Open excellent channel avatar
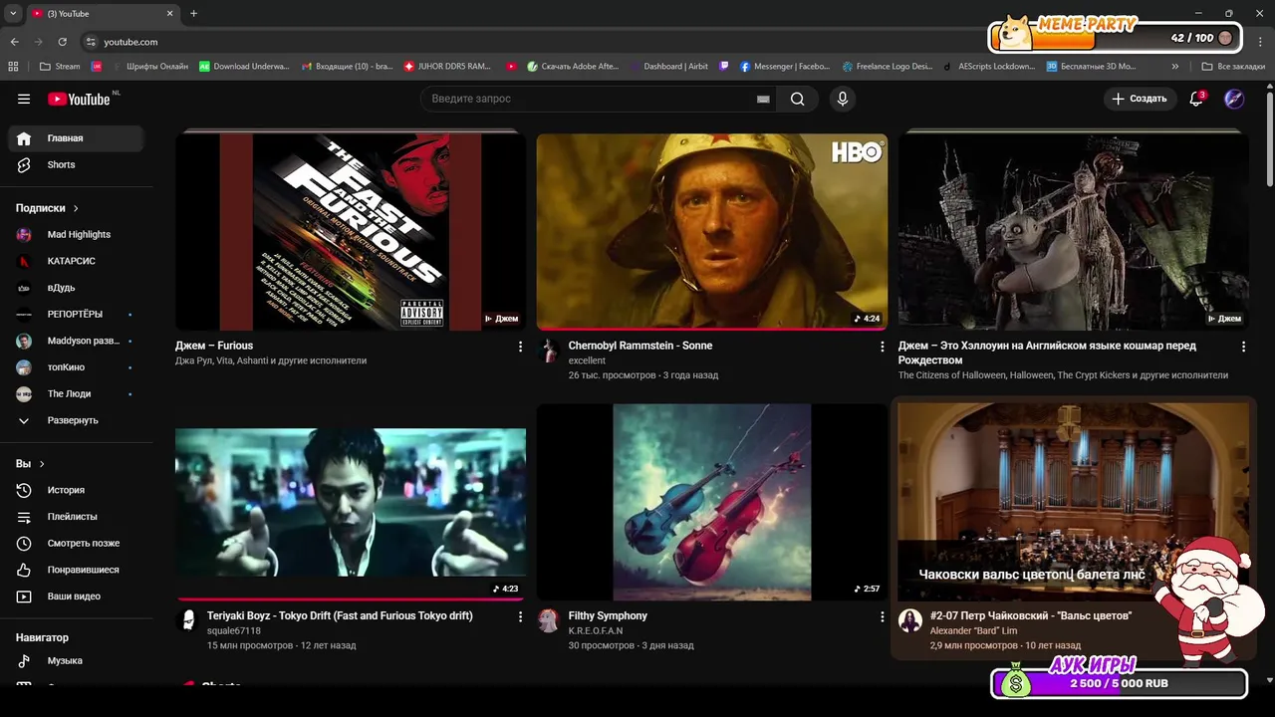The height and width of the screenshot is (717, 1275). 549,351
